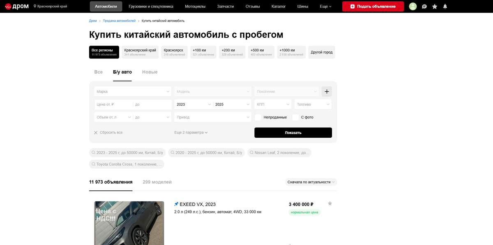Open the Поколение dropdown

click(286, 91)
